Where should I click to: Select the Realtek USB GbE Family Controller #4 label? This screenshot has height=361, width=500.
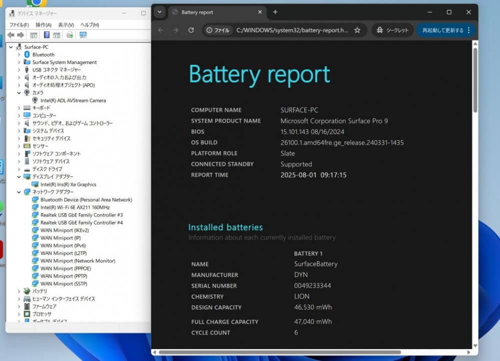click(81, 223)
